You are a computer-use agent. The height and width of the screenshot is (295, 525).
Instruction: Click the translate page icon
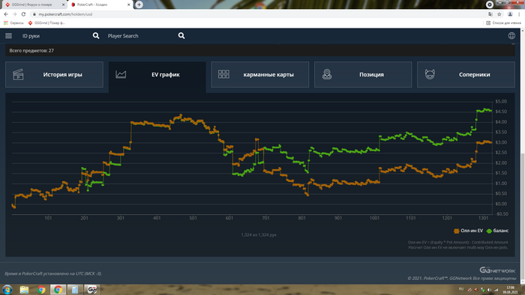click(x=490, y=14)
